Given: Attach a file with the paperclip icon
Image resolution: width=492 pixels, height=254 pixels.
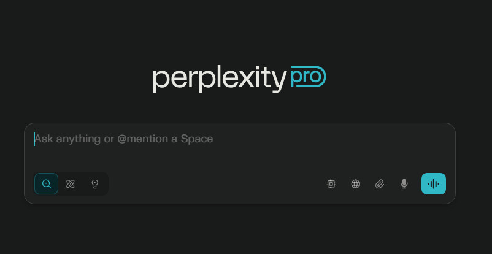Looking at the screenshot, I should pos(380,183).
